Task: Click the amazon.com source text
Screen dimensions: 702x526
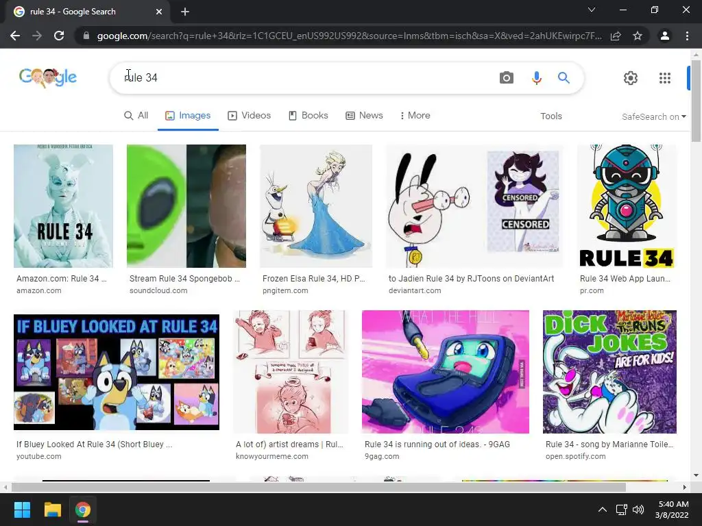Action: point(39,290)
